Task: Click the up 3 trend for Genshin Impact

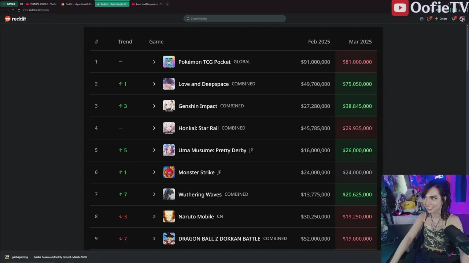Action: tap(123, 106)
